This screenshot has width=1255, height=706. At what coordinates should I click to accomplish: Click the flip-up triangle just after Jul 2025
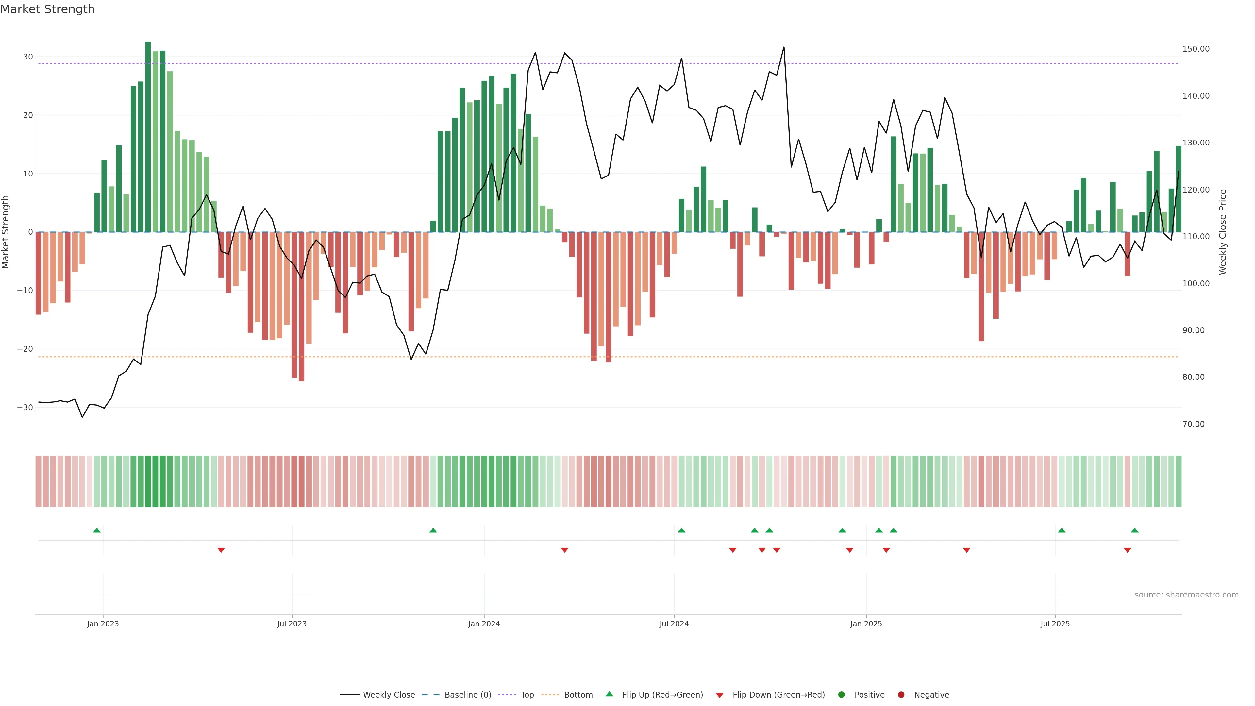click(x=1062, y=530)
